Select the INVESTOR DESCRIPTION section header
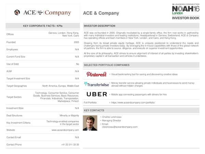 tap(99, 26)
